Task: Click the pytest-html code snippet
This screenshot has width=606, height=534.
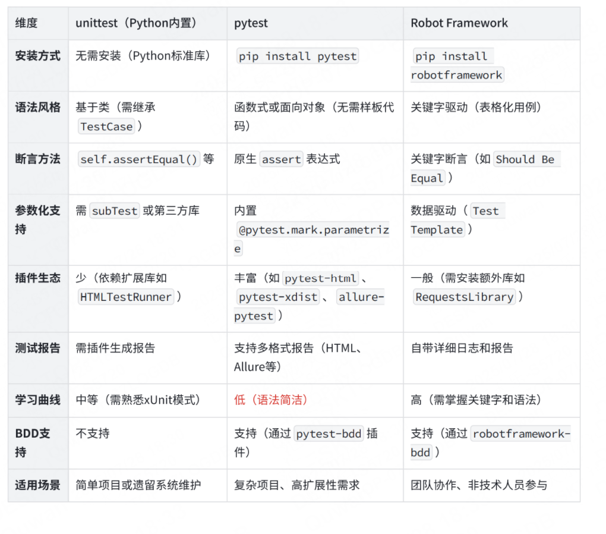Action: click(x=320, y=279)
